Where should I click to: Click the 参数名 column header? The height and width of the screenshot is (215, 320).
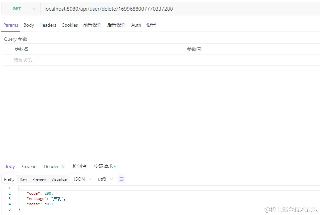[x=21, y=49]
